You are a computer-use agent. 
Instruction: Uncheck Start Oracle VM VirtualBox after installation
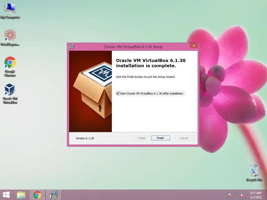pyautogui.click(x=118, y=93)
